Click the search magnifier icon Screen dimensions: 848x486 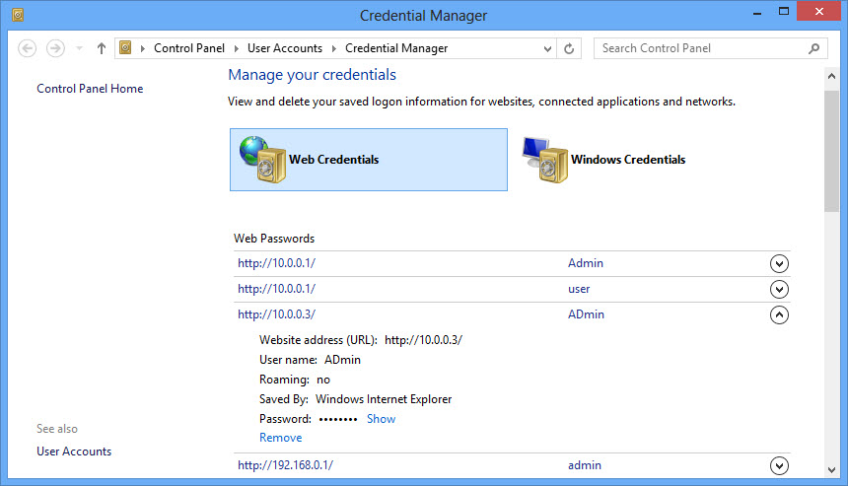(814, 48)
